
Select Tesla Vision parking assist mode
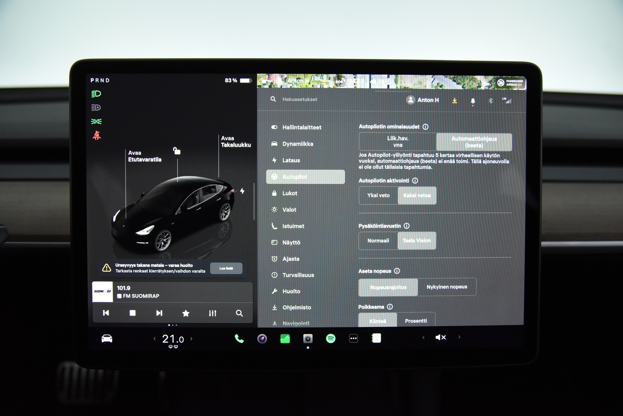pos(417,241)
